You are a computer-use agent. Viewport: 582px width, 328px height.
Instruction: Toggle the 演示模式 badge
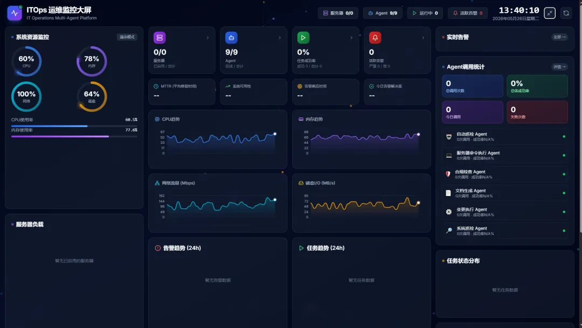tap(127, 37)
